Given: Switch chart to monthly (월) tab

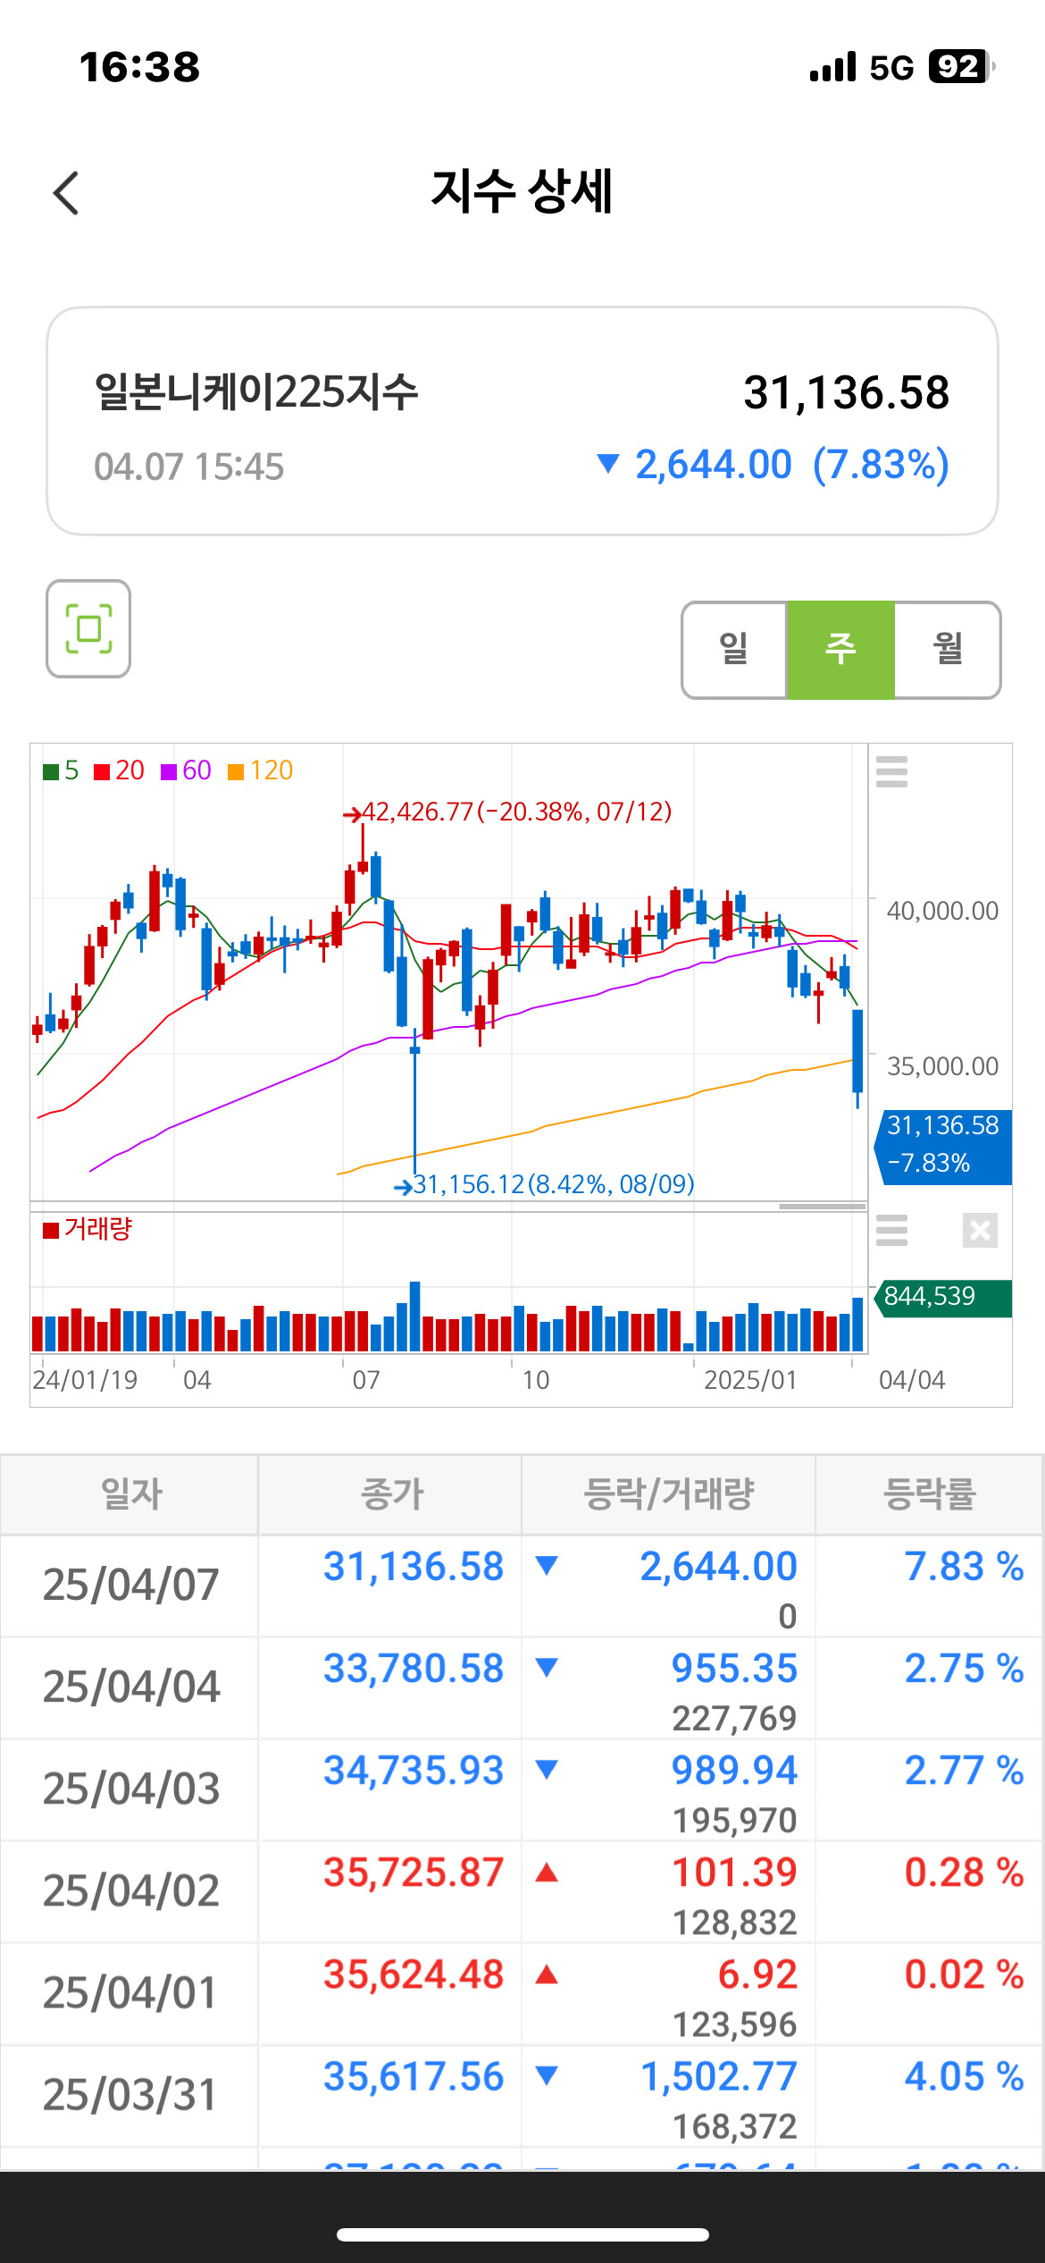Looking at the screenshot, I should coord(948,650).
